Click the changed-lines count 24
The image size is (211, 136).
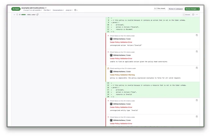(x=20, y=15)
